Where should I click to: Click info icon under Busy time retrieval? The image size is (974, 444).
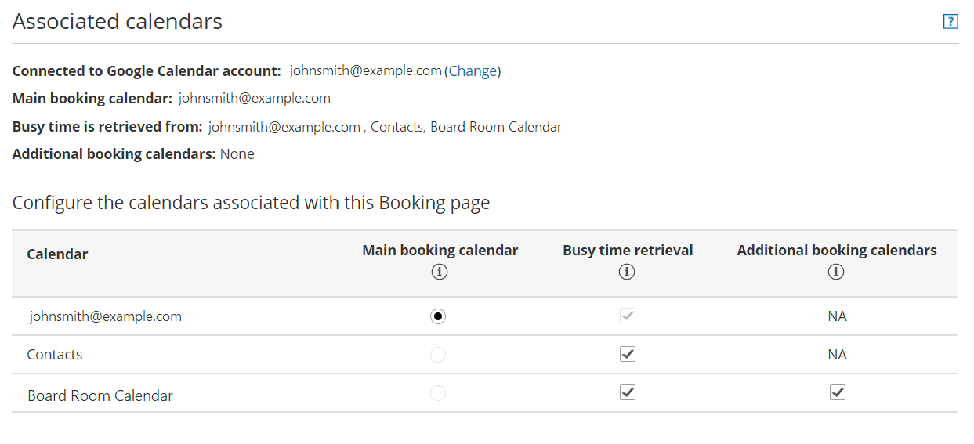click(x=627, y=272)
